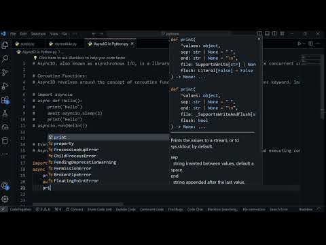Click the VS Code logo icon
The width and height of the screenshot is (326, 245).
(x=3, y=34)
